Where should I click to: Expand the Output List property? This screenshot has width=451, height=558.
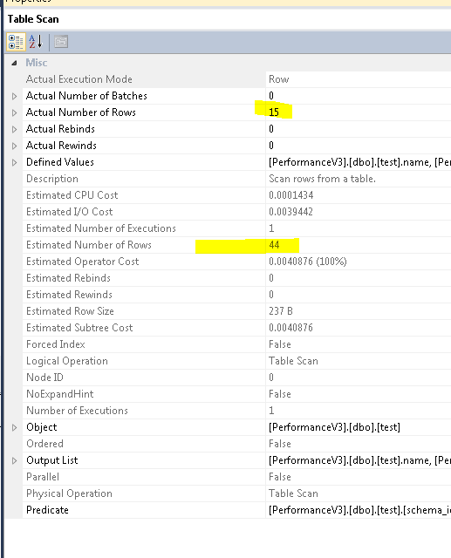tap(14, 461)
